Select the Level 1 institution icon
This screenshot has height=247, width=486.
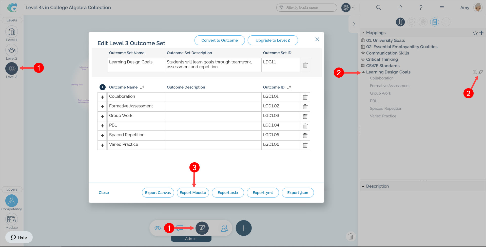click(x=12, y=32)
